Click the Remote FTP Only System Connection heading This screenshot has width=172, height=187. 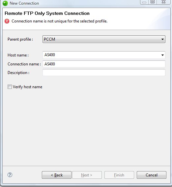pyautogui.click(x=47, y=13)
